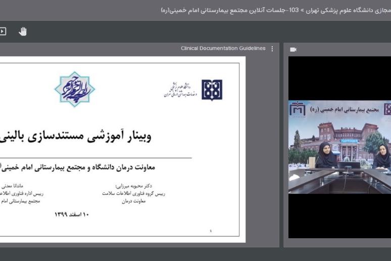Click the media play icon in the top toolbar
391x261 pixels.
coord(3,31)
